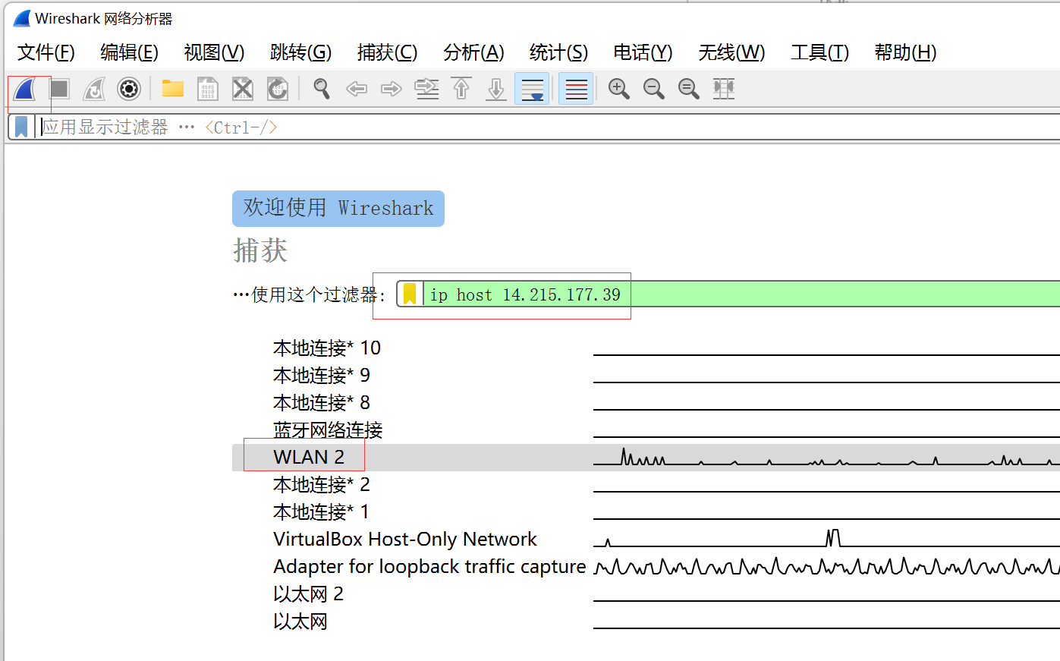
Task: Click the 欢迎使用 Wireshark banner
Action: coord(338,208)
